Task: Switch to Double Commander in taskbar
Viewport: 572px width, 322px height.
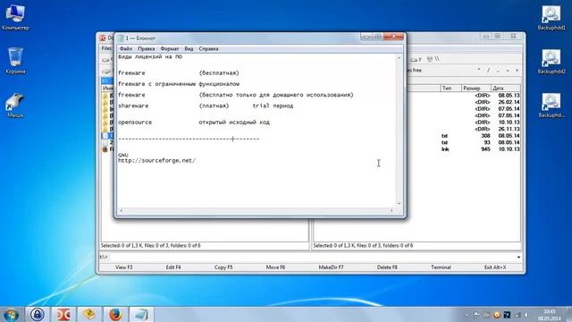Action: [63, 314]
